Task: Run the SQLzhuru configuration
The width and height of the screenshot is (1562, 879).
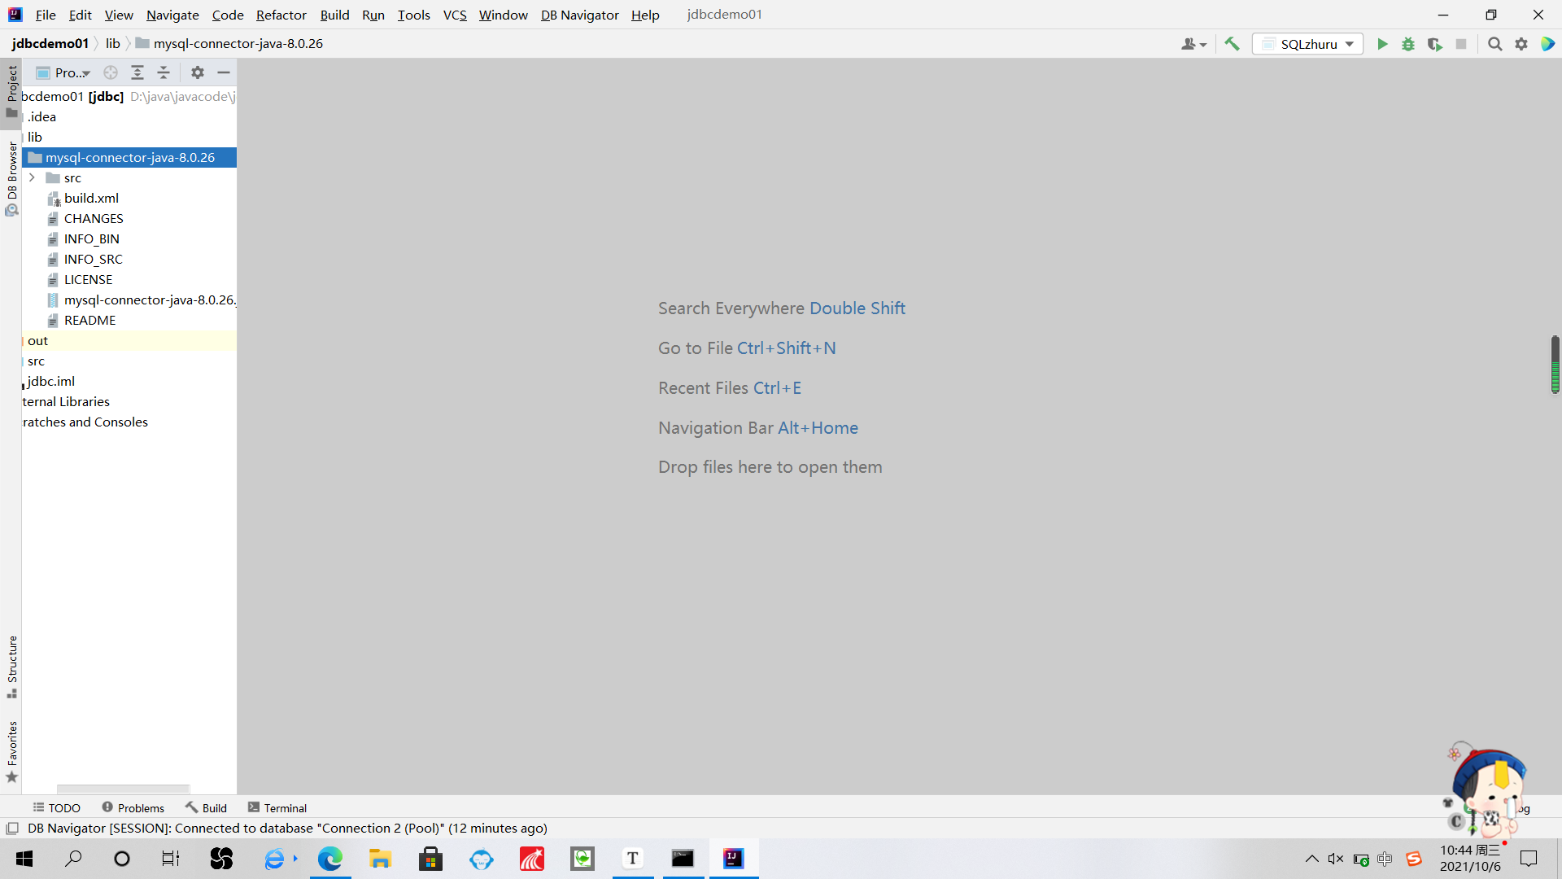Action: pyautogui.click(x=1383, y=44)
